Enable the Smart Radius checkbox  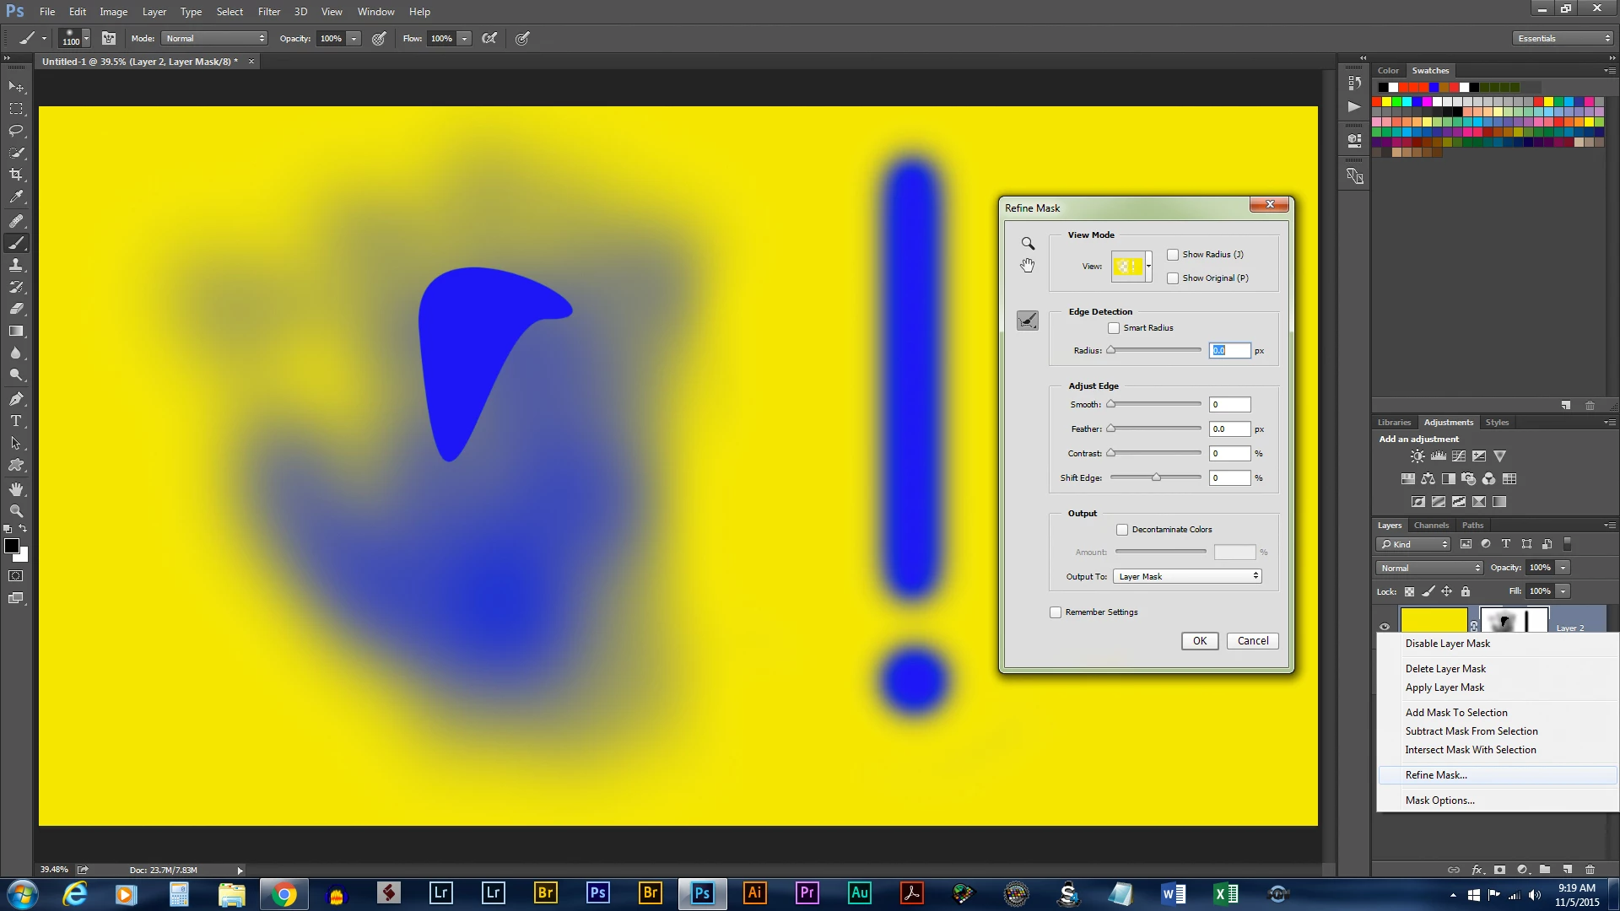click(x=1114, y=328)
